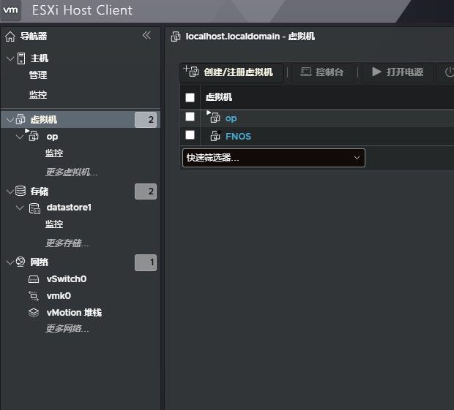The height and width of the screenshot is (410, 454).
Task: Click the vMotion stack layers icon
Action: point(34,313)
